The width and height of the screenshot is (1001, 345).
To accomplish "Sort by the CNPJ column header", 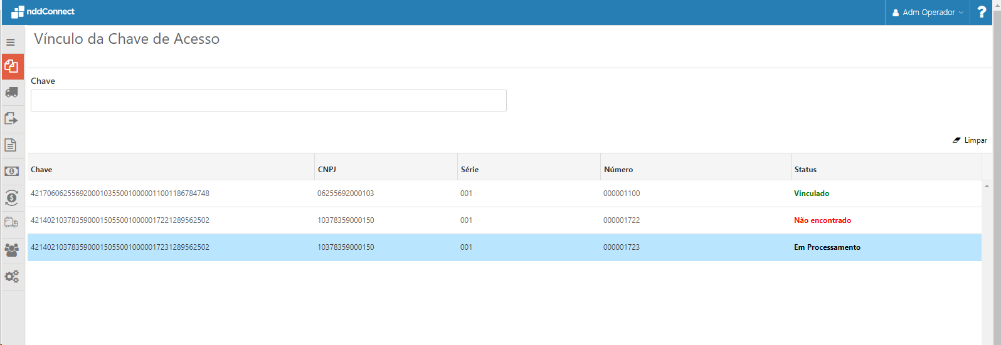I will [x=327, y=170].
